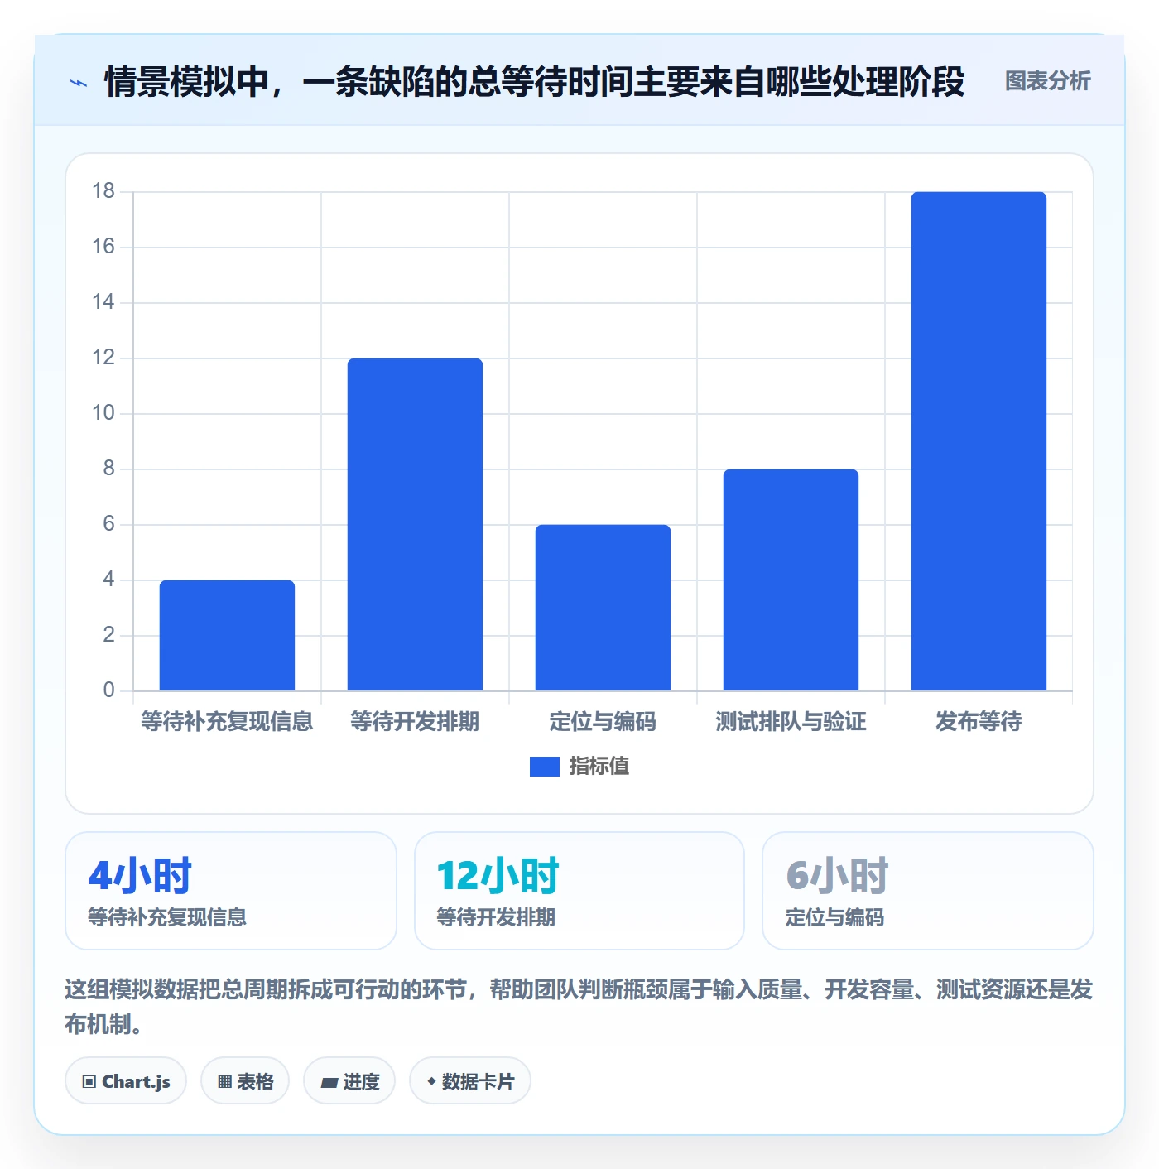Click the y-axis value 18
This screenshot has width=1159, height=1169.
click(103, 191)
